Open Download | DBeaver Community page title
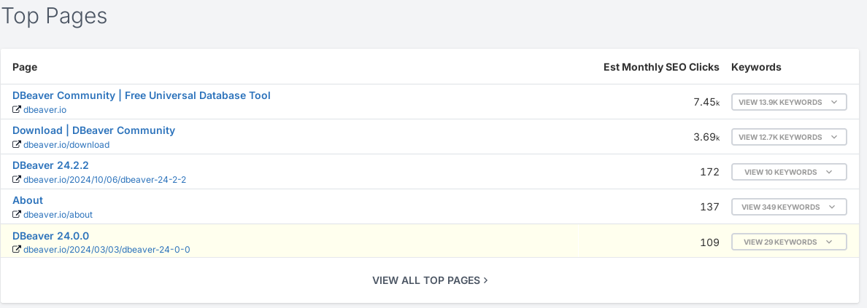 (93, 130)
